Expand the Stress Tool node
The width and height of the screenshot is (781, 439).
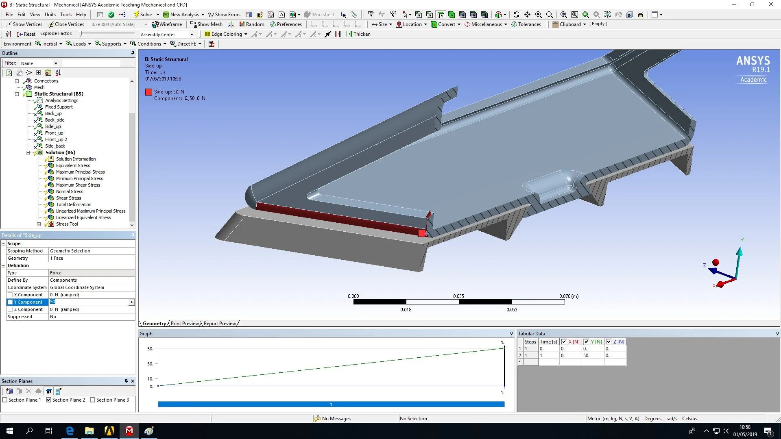39,224
